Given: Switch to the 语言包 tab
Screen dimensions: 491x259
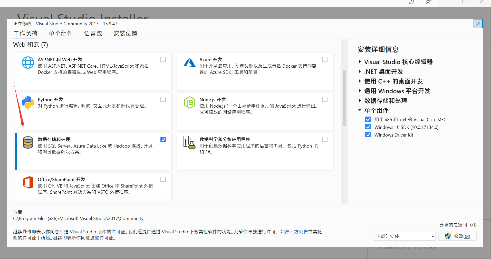Looking at the screenshot, I should click(x=93, y=34).
